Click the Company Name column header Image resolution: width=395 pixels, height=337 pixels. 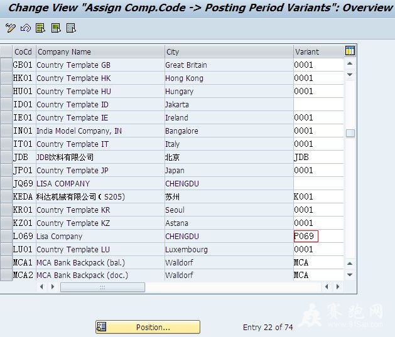click(100, 51)
